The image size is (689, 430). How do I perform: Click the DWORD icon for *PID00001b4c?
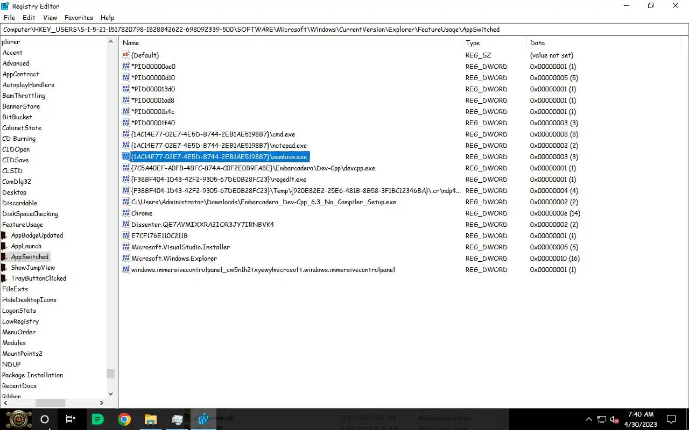(126, 111)
